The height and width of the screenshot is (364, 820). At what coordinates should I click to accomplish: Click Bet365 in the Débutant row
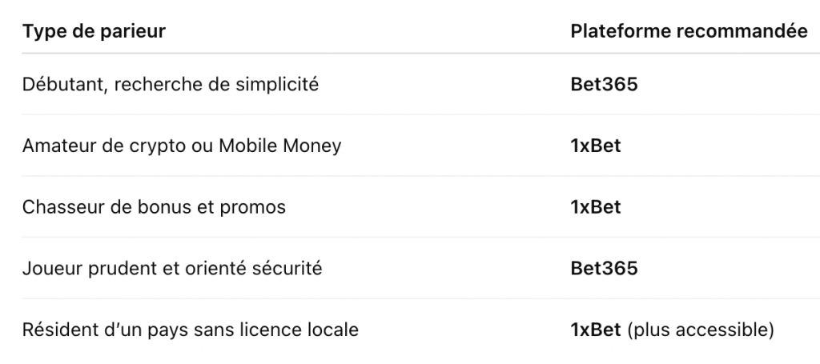click(x=604, y=84)
